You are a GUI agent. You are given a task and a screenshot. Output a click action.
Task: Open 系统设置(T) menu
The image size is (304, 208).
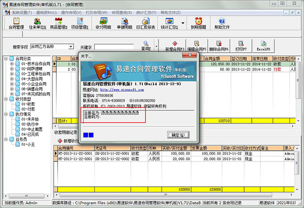click(x=22, y=13)
